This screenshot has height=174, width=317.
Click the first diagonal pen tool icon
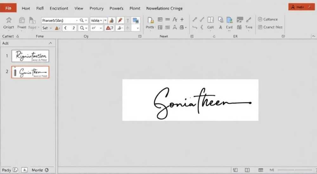coord(195,19)
